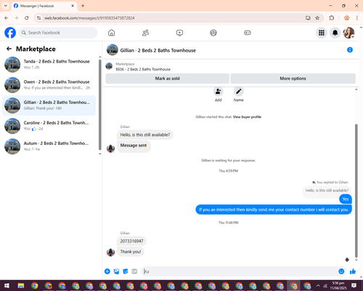Viewport: 363px width, 291px height.
Task: Click the conversation list scrollbar
Action: point(100,105)
